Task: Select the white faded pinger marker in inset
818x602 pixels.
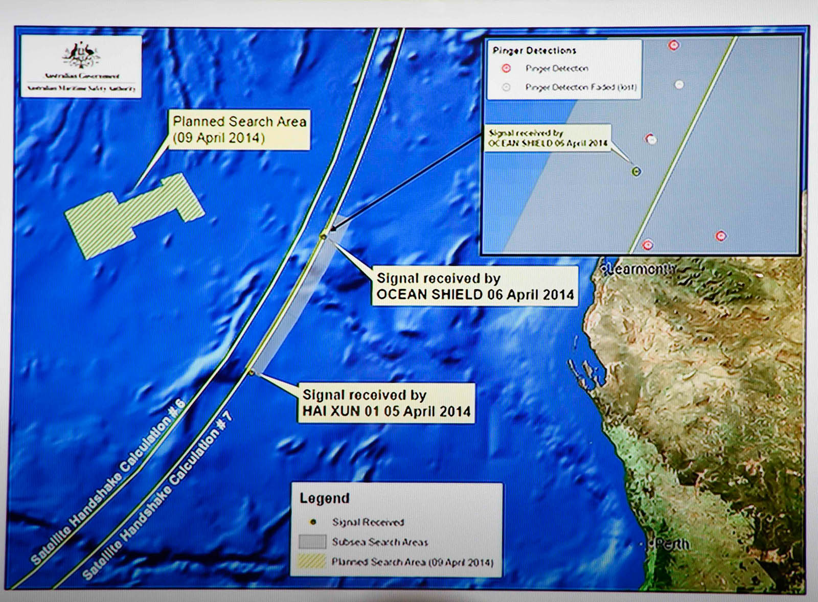Action: (x=679, y=85)
